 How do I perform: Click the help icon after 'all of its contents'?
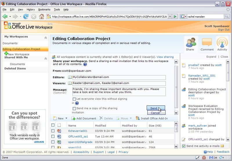click(85, 64)
